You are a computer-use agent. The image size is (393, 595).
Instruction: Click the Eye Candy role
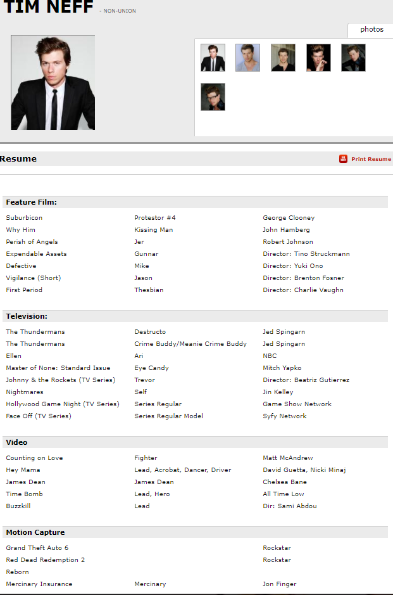tap(152, 368)
